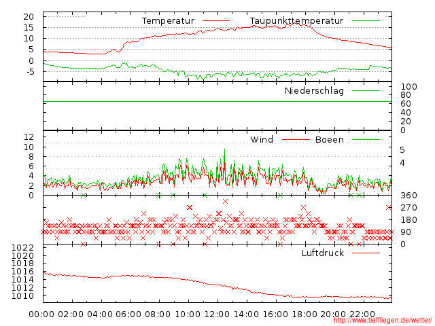Click the 18:00 time axis label
This screenshot has height=326, width=435.
[x=304, y=314]
